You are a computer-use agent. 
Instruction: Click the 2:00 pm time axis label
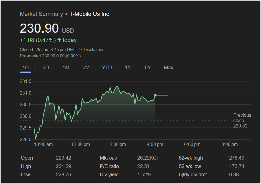[x=118, y=145]
